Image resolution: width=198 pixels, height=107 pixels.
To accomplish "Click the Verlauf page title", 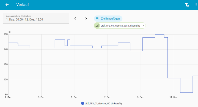I will (22, 5).
